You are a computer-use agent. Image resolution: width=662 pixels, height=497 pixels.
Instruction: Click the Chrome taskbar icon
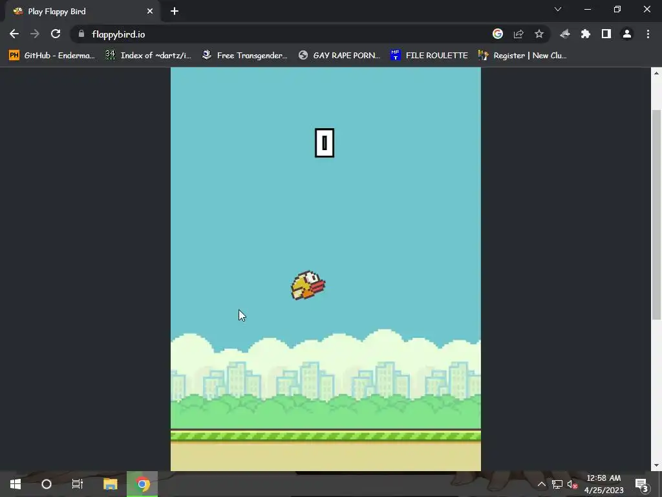pyautogui.click(x=142, y=484)
